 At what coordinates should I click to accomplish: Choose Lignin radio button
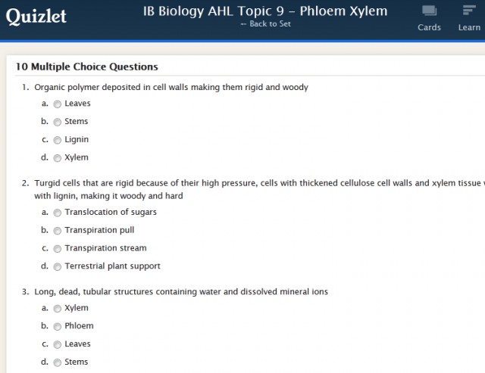tap(58, 140)
